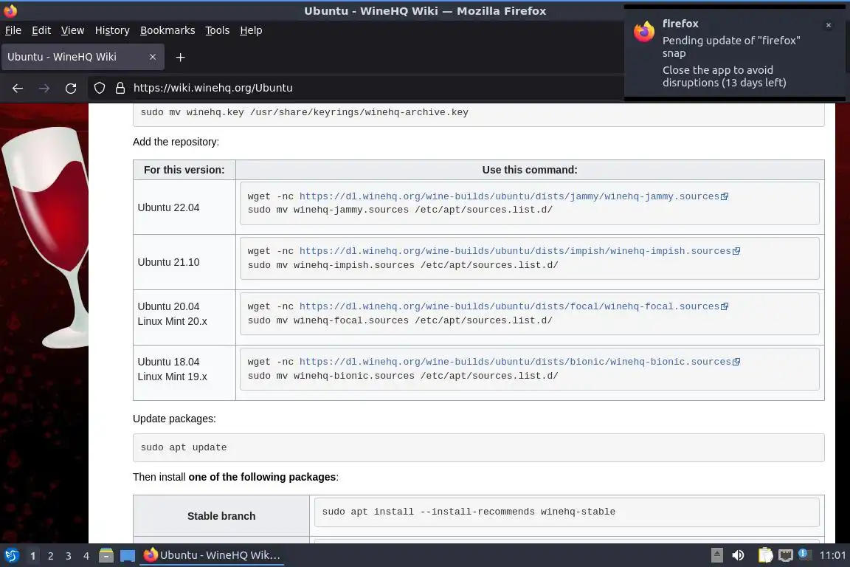850x567 pixels.
Task: Click the winehq-stable install command text
Action: coord(469,512)
